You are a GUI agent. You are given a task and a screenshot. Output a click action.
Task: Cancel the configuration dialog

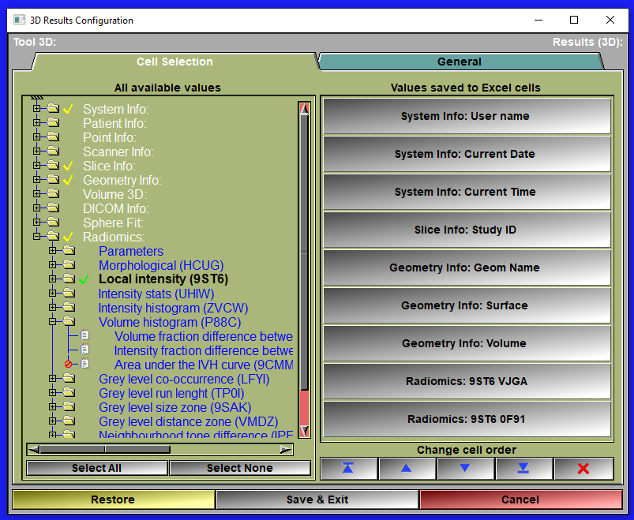(x=520, y=499)
